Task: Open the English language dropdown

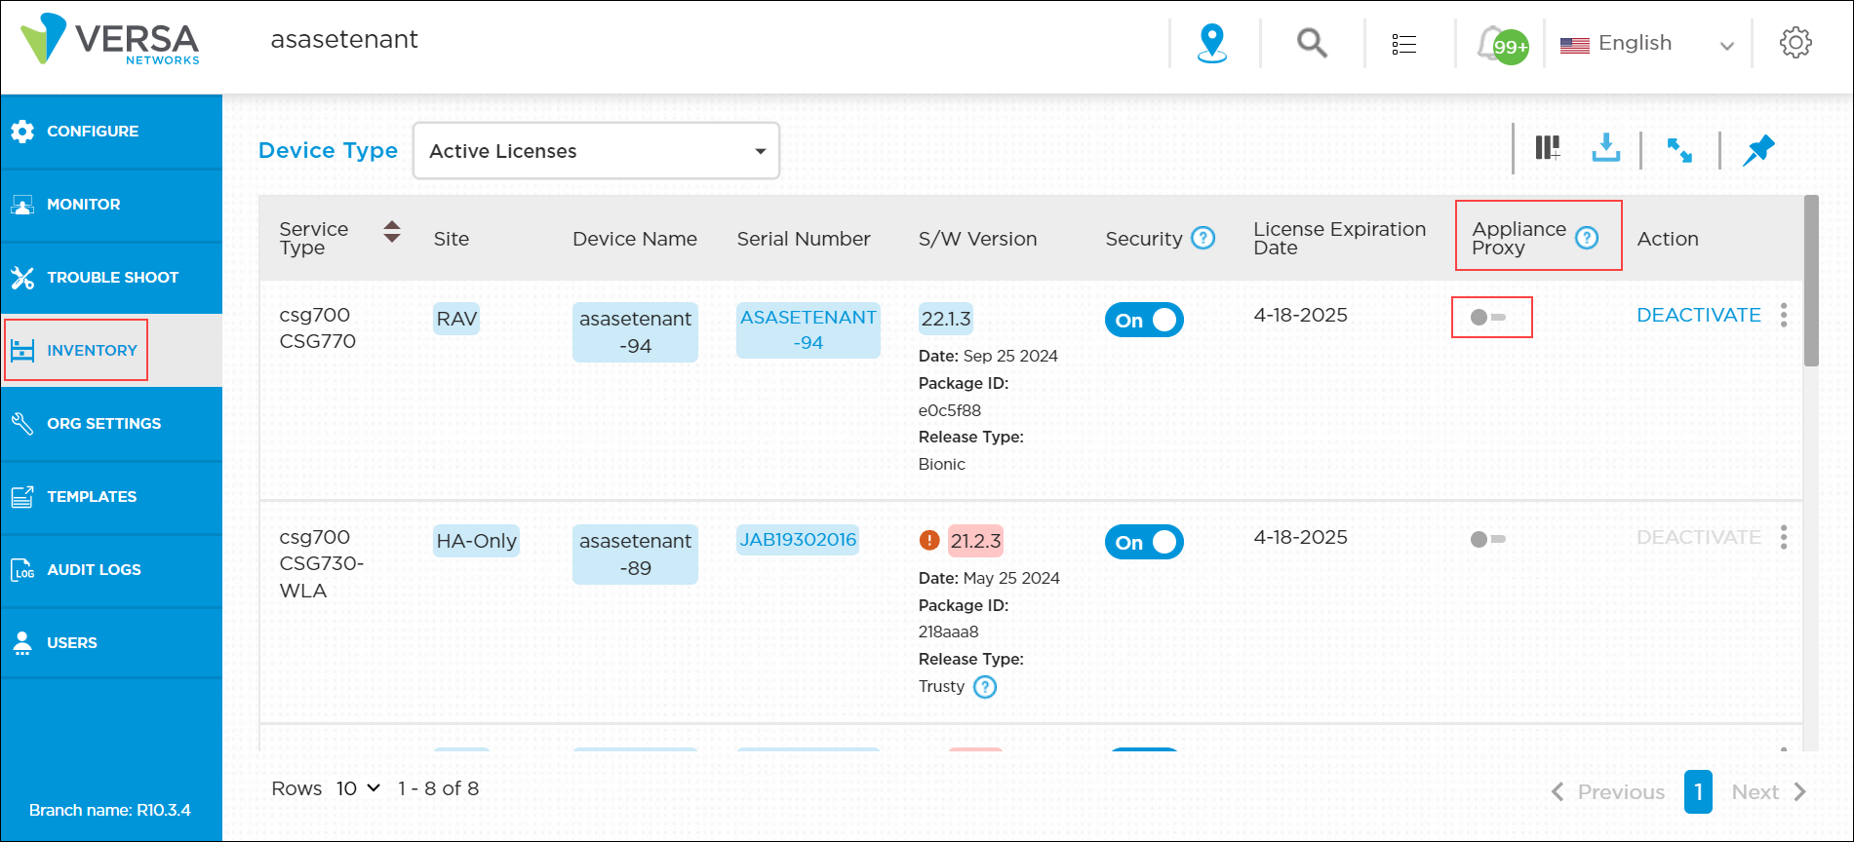Action: (1647, 44)
